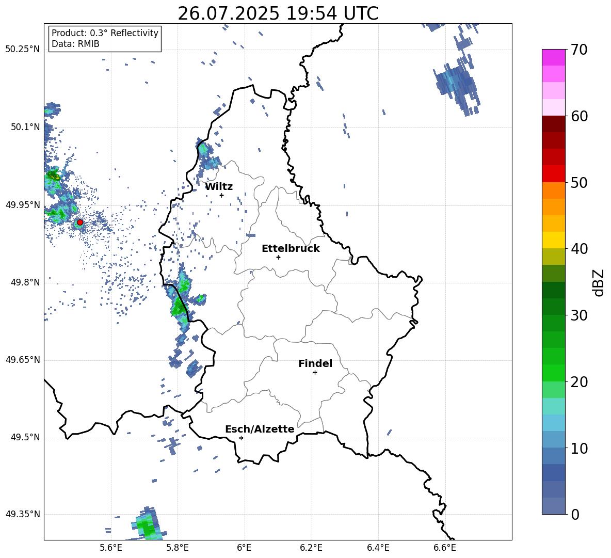Click the 6°E longitude label
Image resolution: width=611 pixels, height=558 pixels.
[244, 548]
